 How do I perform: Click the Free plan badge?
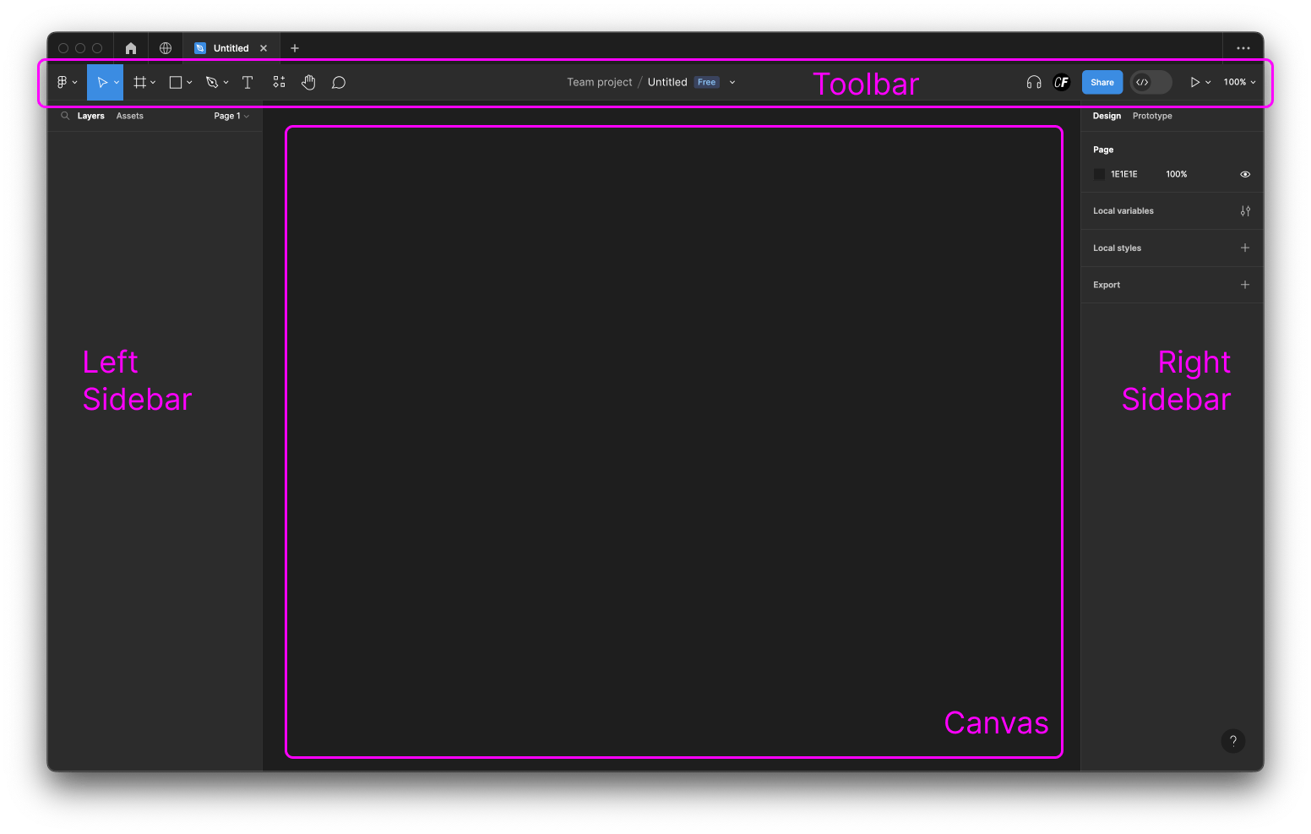[x=707, y=82]
